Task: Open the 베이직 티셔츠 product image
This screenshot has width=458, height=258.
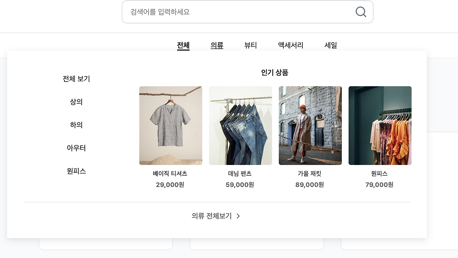Action: click(171, 126)
